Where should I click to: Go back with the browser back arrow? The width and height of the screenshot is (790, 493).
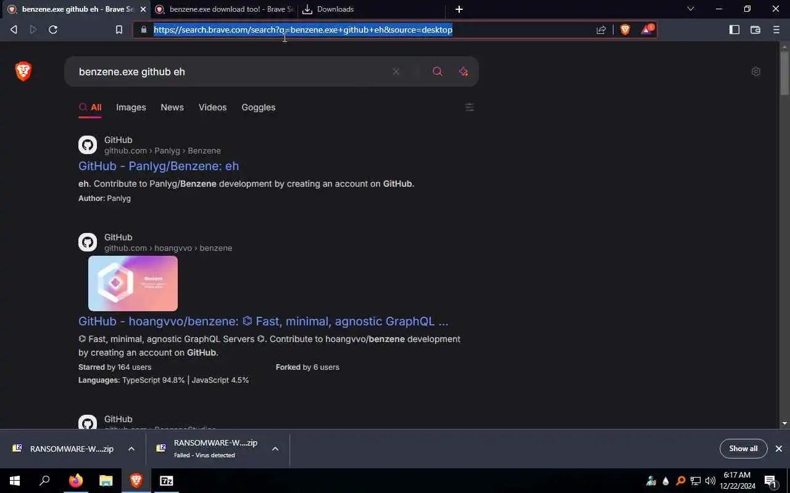tap(14, 30)
